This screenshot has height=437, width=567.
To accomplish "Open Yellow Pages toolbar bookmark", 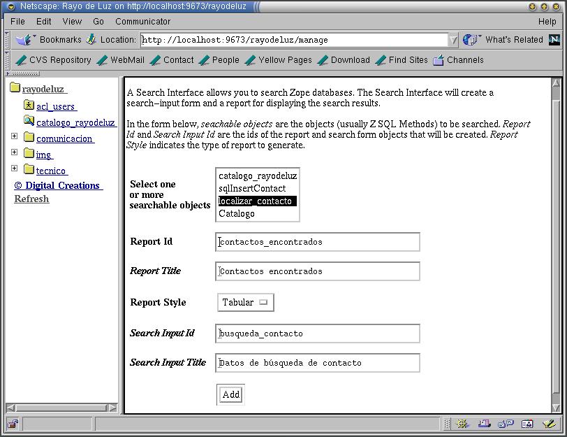I will coord(278,60).
